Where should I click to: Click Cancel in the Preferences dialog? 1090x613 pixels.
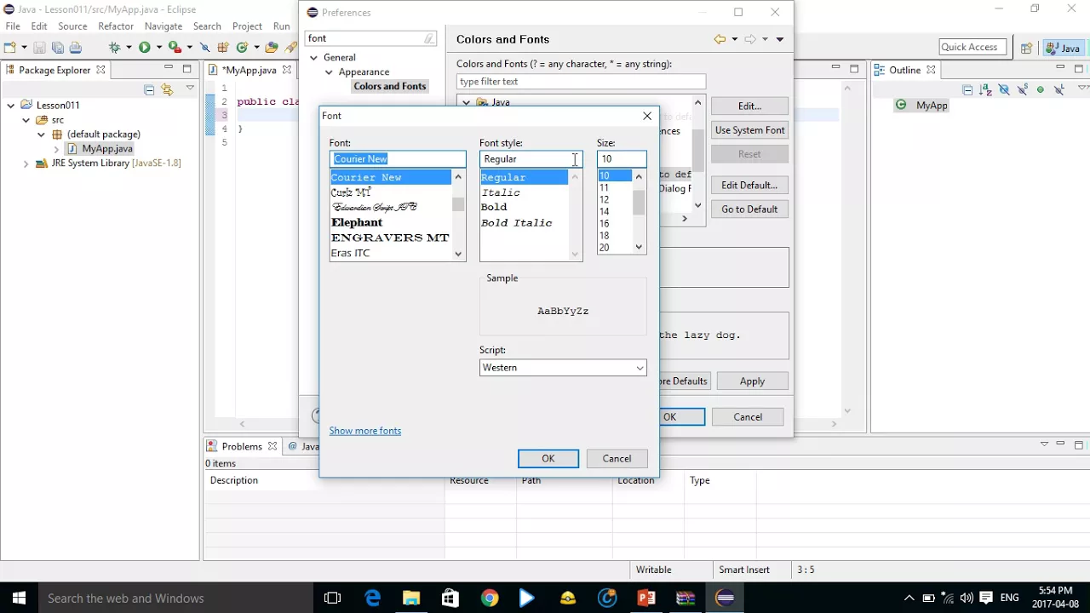748,417
